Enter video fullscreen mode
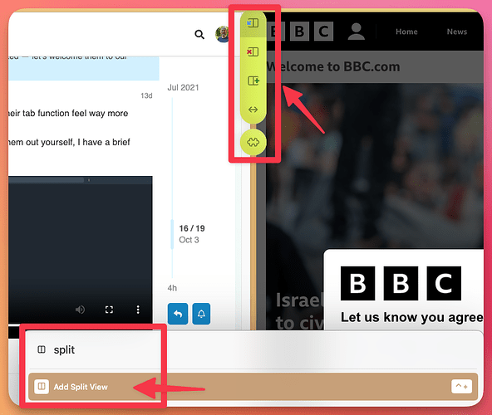This screenshot has height=415, width=492. 109,310
